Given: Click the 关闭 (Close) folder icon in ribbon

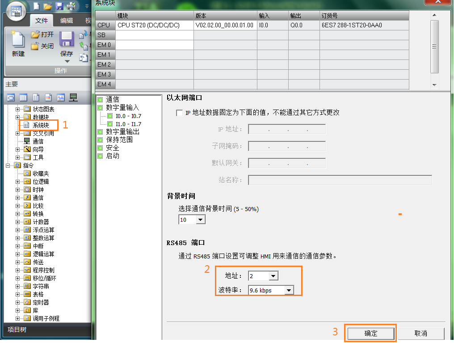Looking at the screenshot, I should pos(35,46).
